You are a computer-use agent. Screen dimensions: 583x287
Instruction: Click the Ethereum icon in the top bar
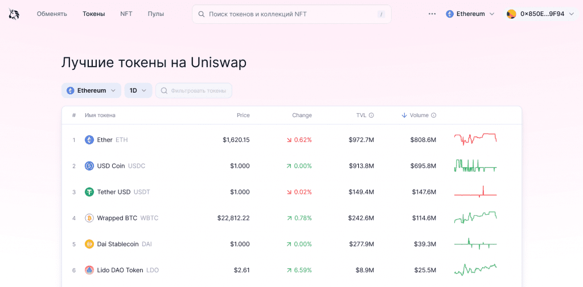[450, 14]
